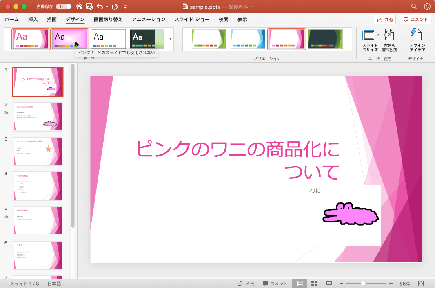Click the コメント button in ribbon
This screenshot has width=435, height=288.
click(415, 20)
